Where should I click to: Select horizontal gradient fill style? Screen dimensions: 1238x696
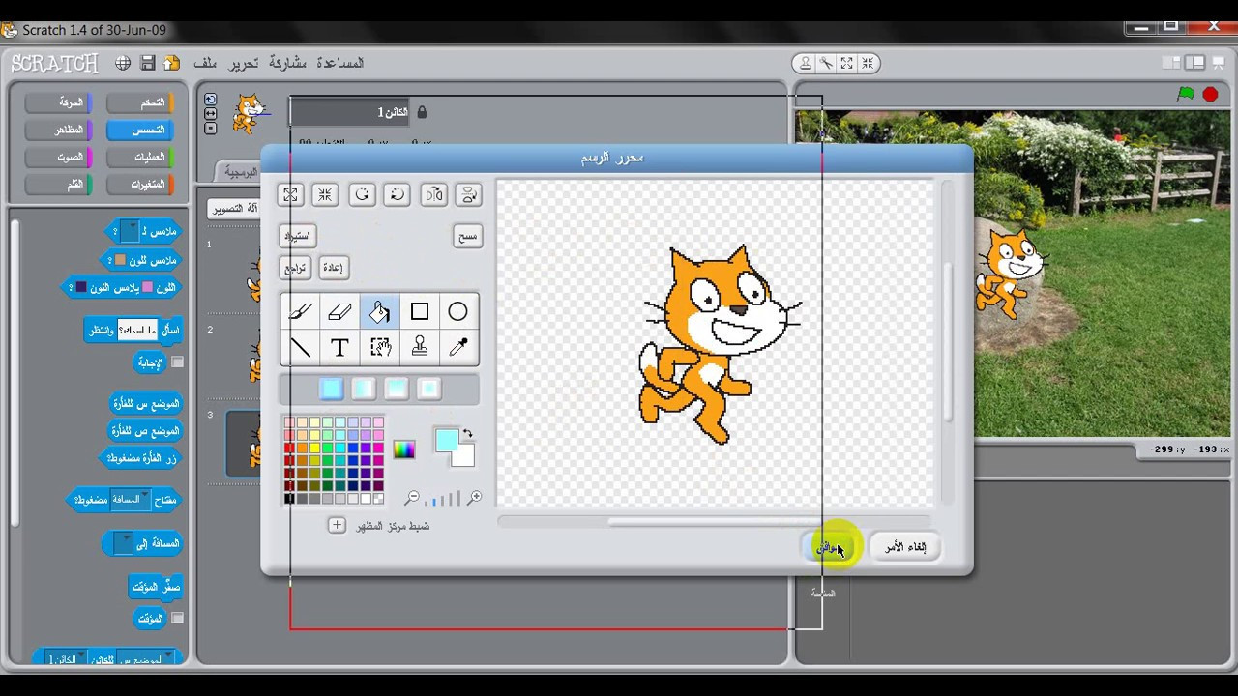point(364,389)
